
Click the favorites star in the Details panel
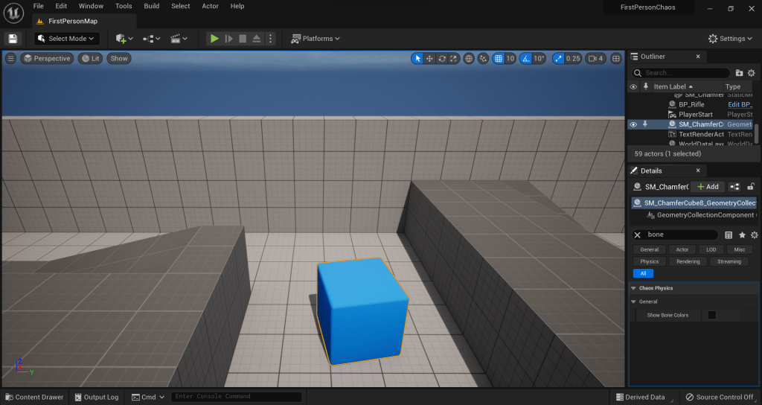(x=742, y=235)
